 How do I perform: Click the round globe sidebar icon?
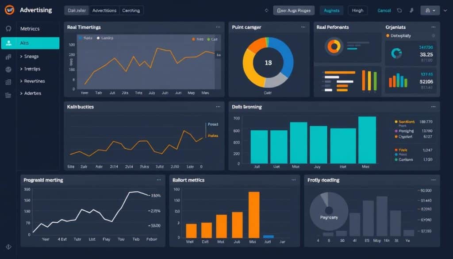coord(8,70)
